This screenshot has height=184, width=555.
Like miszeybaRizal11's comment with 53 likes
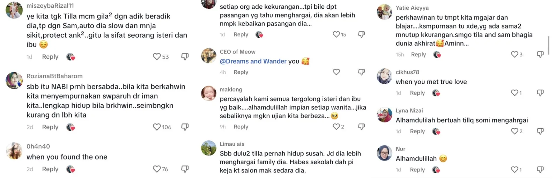tap(157, 57)
